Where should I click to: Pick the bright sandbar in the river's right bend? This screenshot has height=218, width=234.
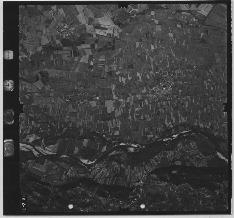175,136
